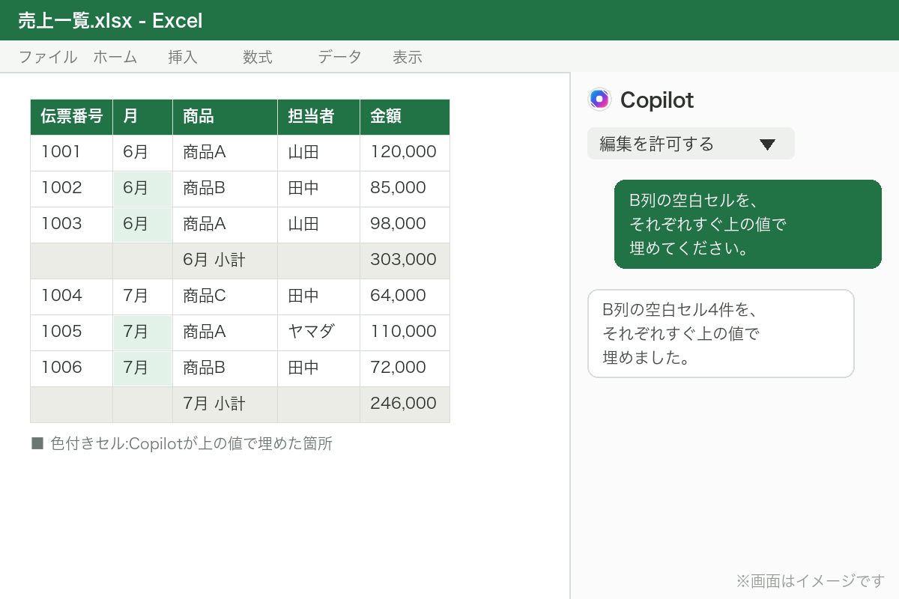Select 田中 cell in row 1006

[319, 368]
